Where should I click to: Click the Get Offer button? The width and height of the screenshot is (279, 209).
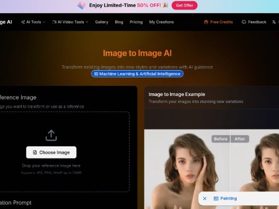185,5
